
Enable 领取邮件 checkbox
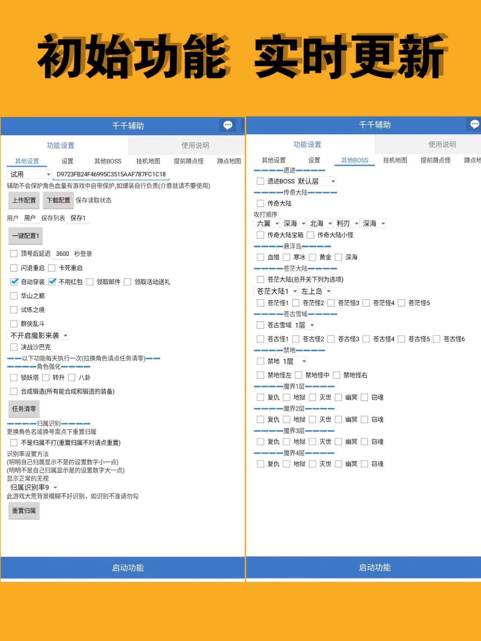(90, 282)
